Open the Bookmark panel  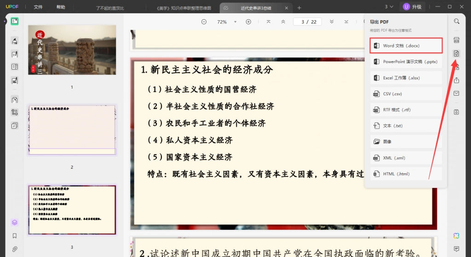click(x=14, y=236)
